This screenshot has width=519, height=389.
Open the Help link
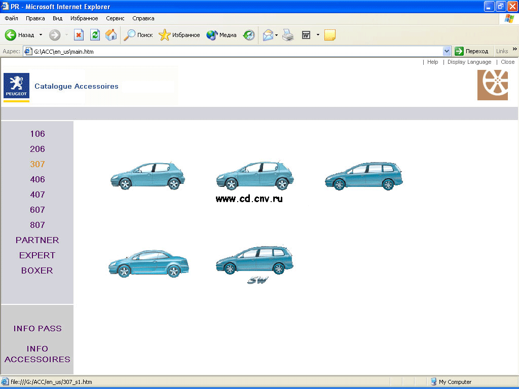click(x=433, y=62)
